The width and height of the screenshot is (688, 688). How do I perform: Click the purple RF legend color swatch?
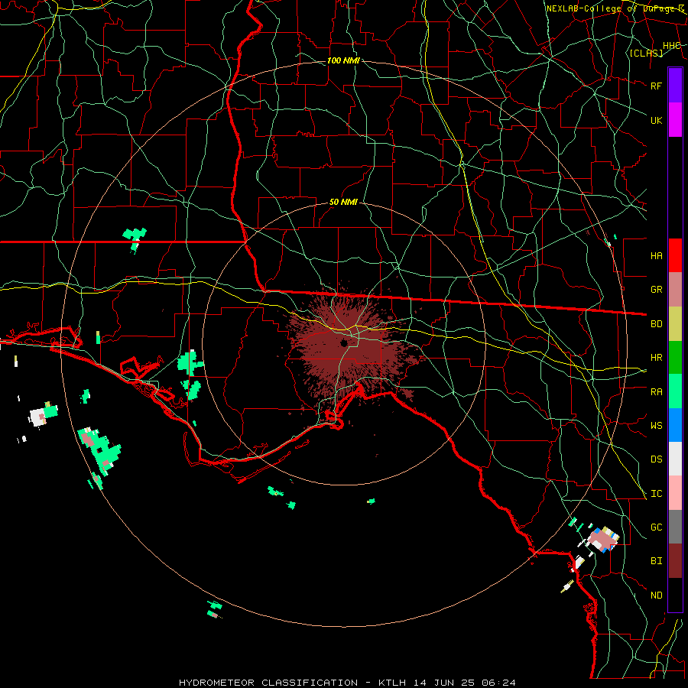pos(675,86)
